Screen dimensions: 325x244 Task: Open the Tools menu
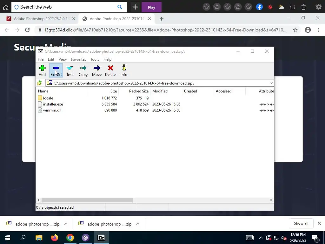95,59
